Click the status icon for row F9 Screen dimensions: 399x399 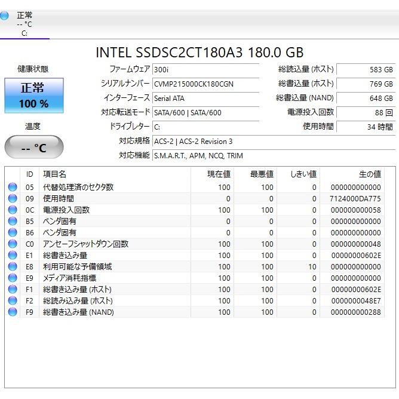click(x=13, y=312)
